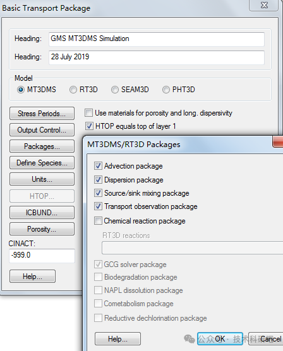Screen dimensions: 283x351
Task: Toggle the Dispersion package checkbox
Action: [98, 179]
